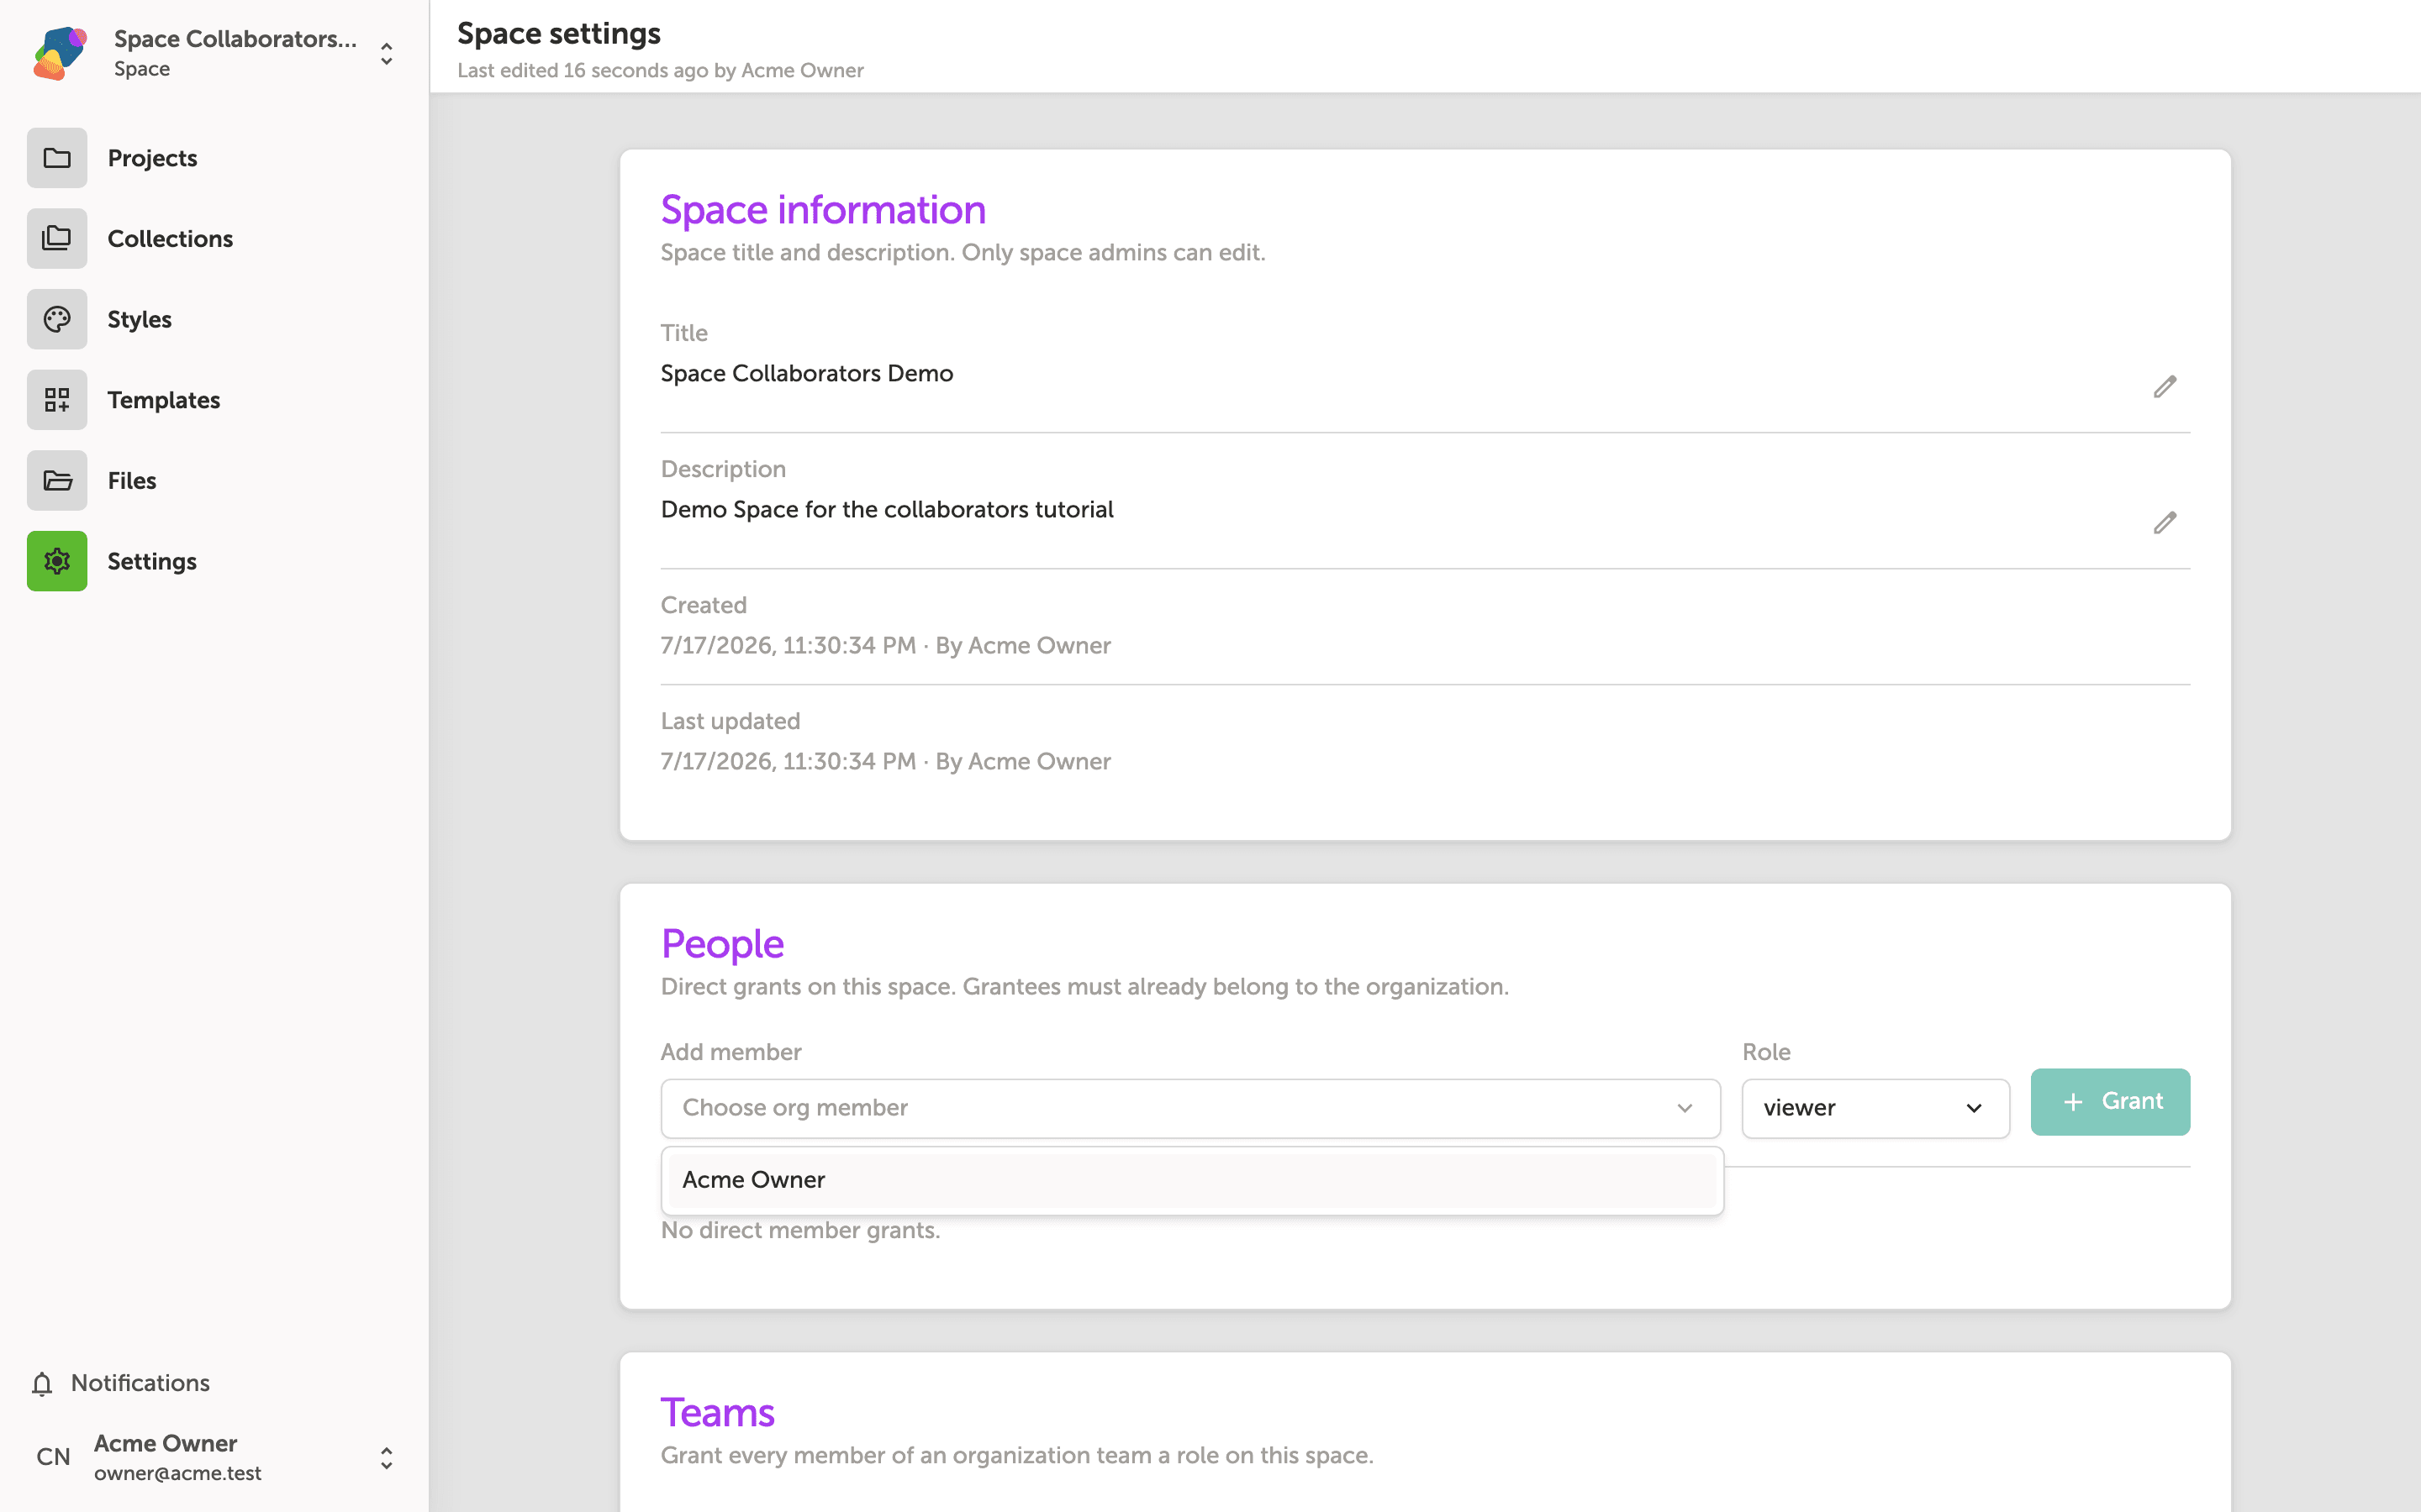Click the Collections icon in sidebar
2421x1512 pixels.
pyautogui.click(x=57, y=238)
